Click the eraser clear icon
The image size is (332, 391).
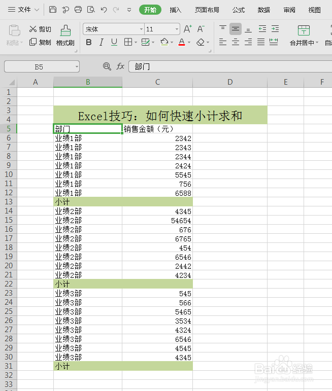click(201, 43)
